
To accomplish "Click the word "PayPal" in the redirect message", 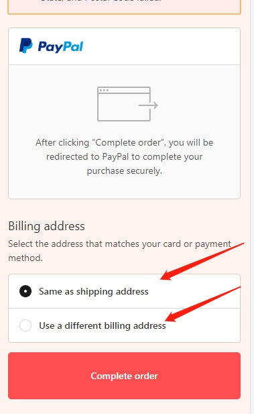I will pos(115,157).
